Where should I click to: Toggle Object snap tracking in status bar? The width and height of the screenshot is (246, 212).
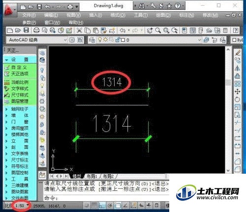tap(125, 206)
